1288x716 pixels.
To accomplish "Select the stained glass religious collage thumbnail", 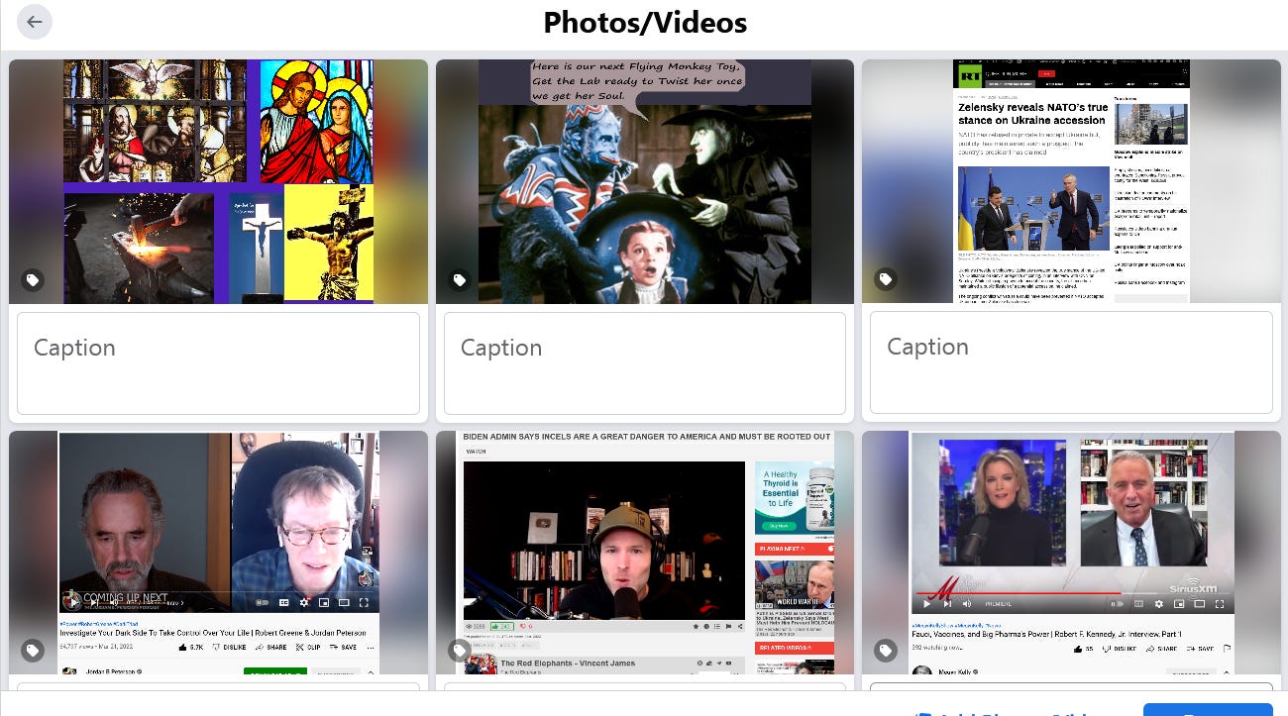I will tap(218, 181).
